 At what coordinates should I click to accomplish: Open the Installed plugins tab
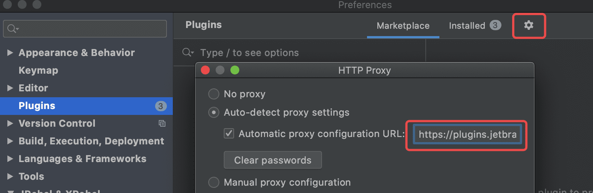click(467, 26)
